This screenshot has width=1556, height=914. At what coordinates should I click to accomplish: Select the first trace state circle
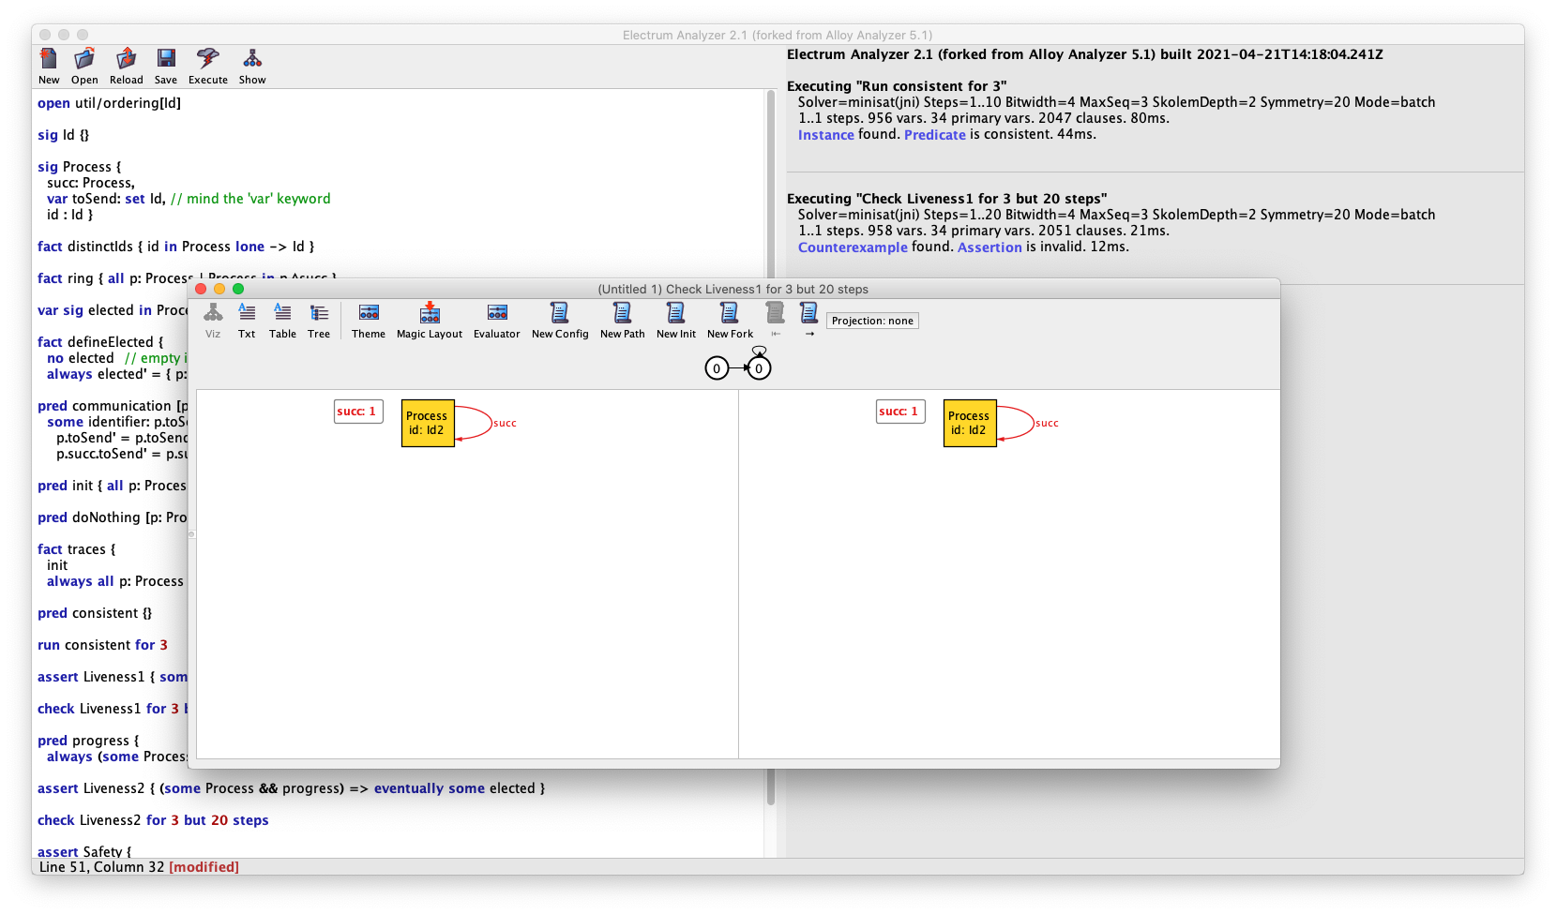tap(717, 368)
